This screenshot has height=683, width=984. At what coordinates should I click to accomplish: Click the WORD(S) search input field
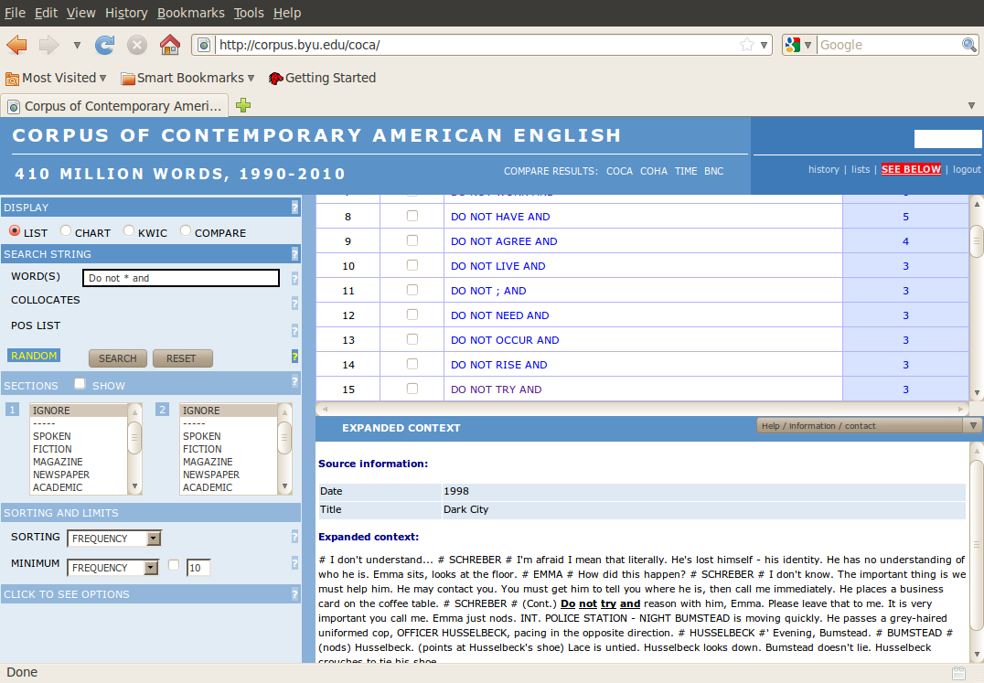(x=180, y=278)
